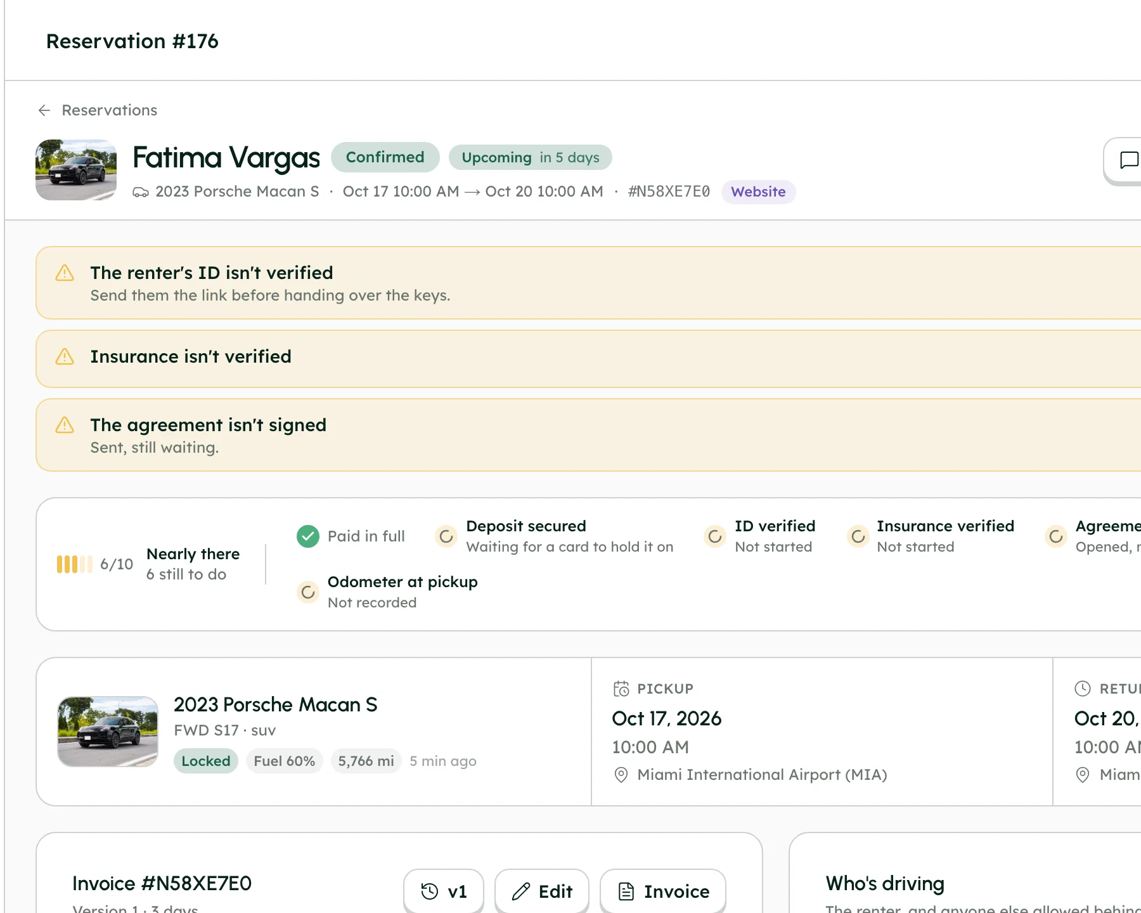The image size is (1141, 913).
Task: Click the Insurance warning triangle icon
Action: [65, 357]
